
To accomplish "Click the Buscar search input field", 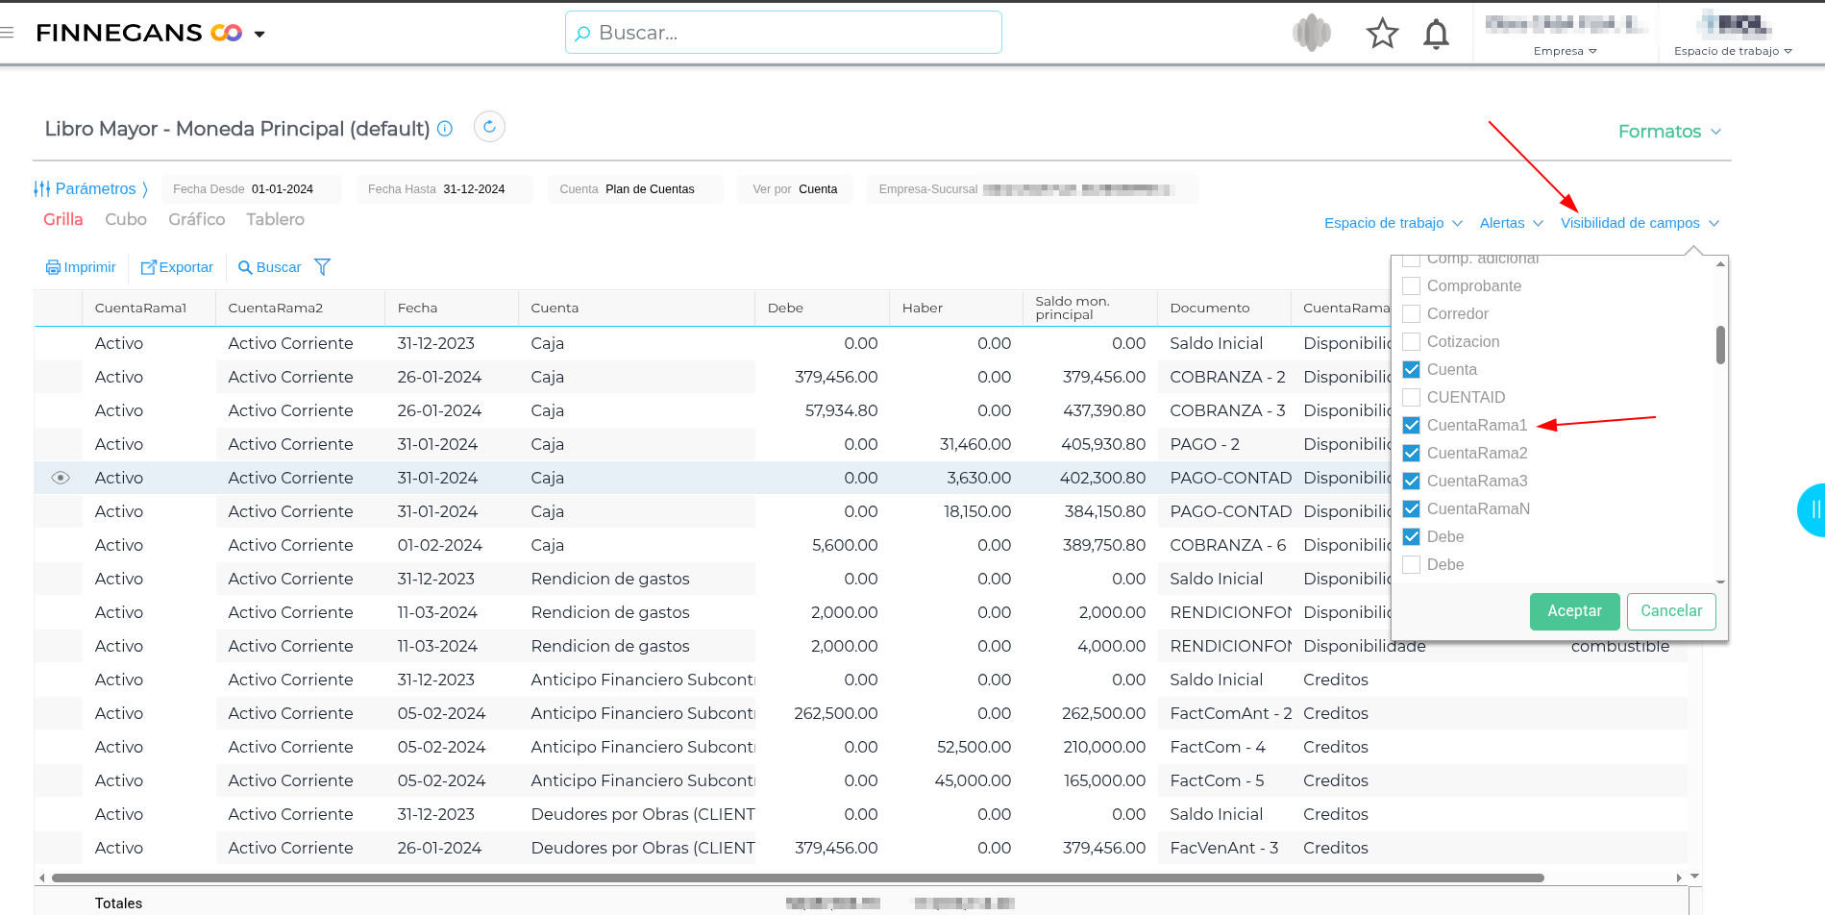I will [783, 33].
